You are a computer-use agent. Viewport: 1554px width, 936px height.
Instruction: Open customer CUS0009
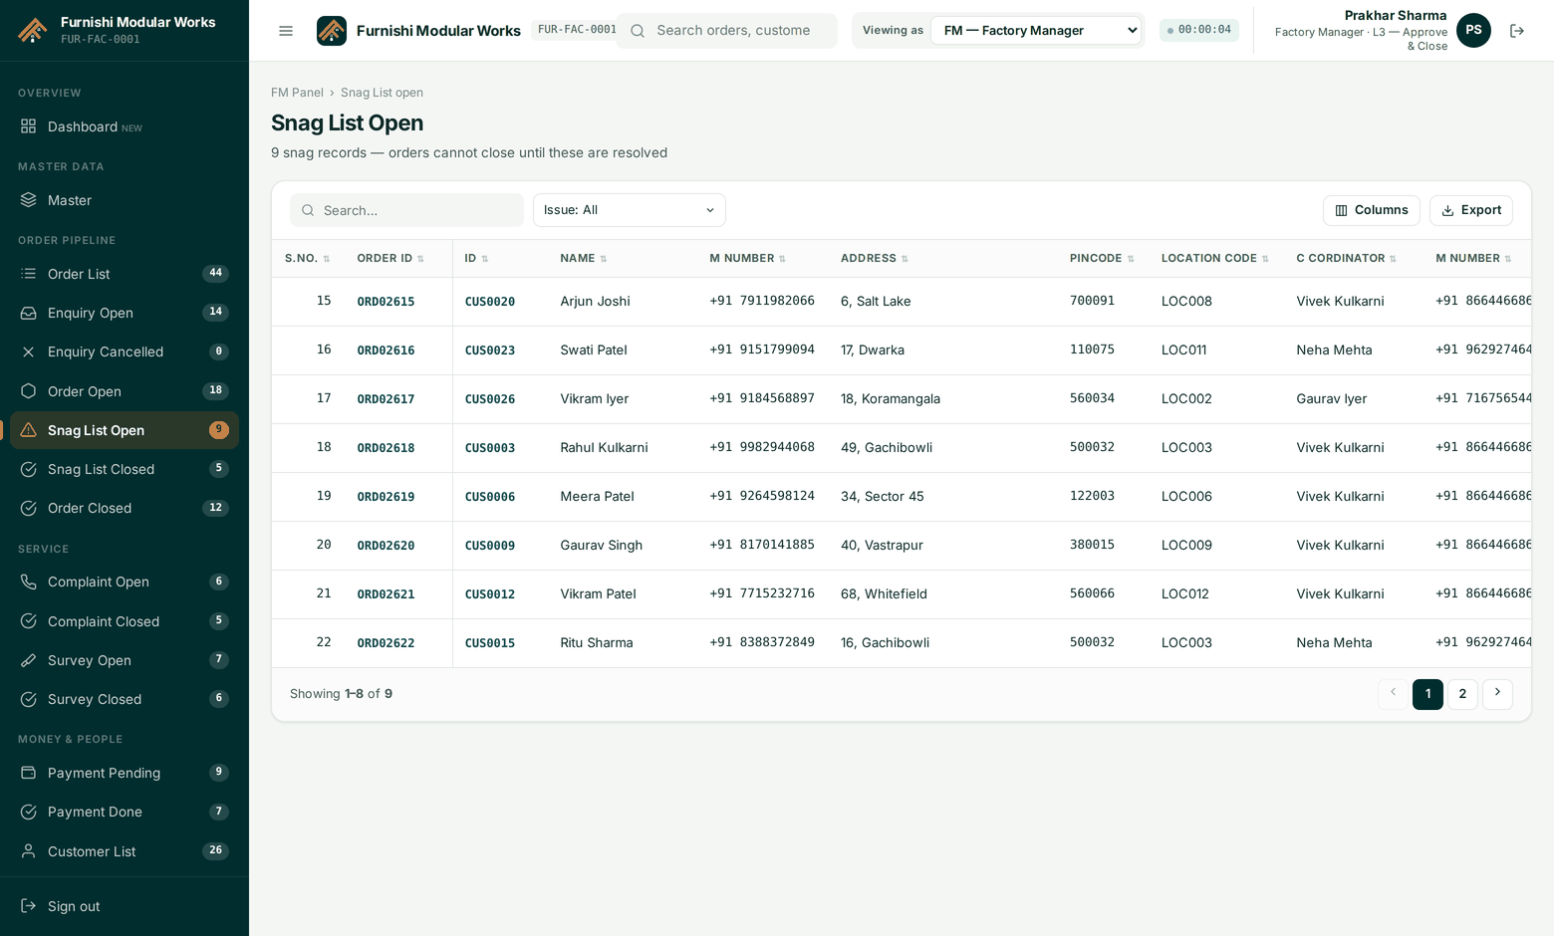coord(490,546)
